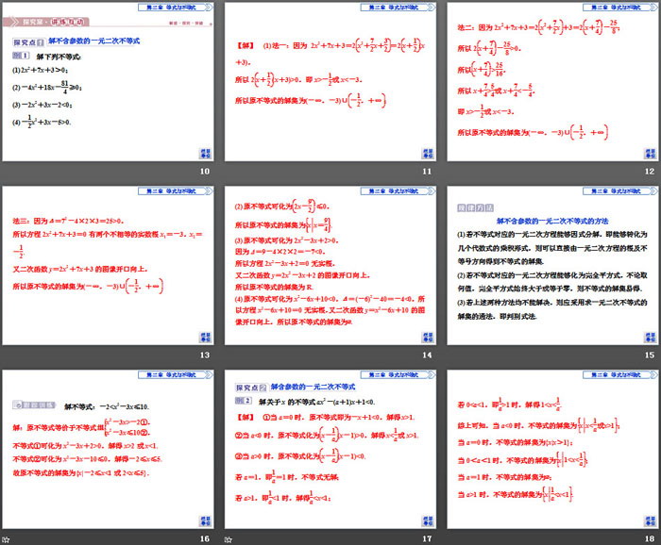Click the animation star icon below slide 16
The height and width of the screenshot is (545, 661).
tap(7, 537)
